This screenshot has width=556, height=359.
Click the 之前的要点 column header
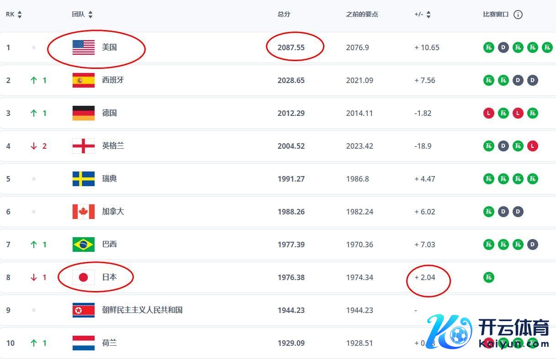(x=362, y=15)
